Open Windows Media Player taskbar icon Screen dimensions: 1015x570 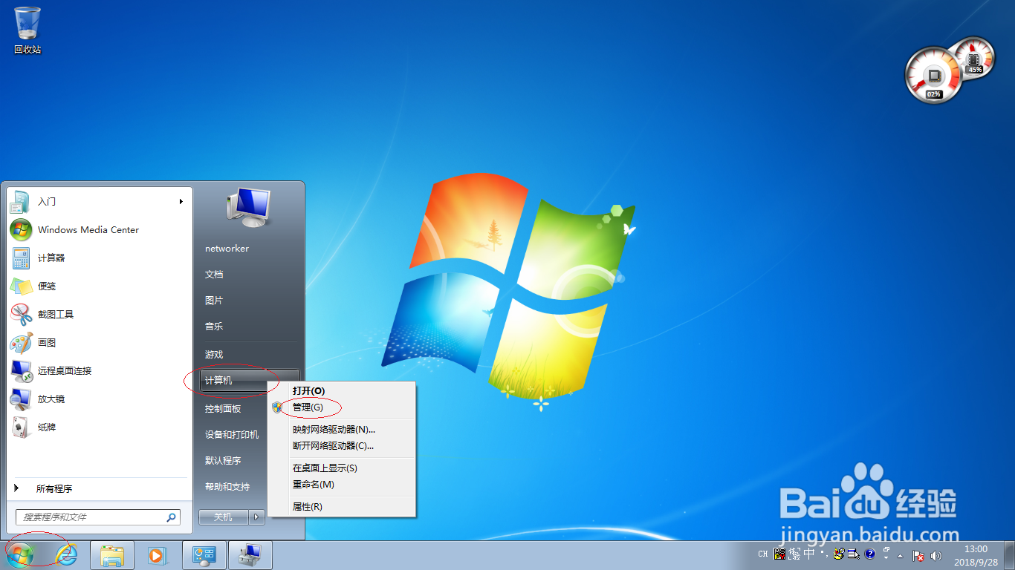coord(158,555)
